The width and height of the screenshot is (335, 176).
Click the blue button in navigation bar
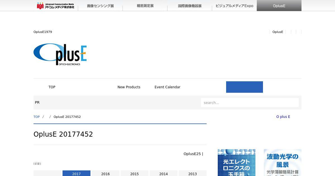pos(245,87)
